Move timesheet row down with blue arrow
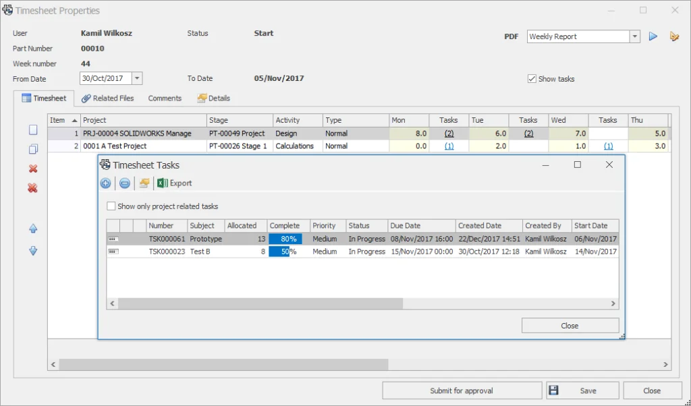This screenshot has height=406, width=691. 32,251
